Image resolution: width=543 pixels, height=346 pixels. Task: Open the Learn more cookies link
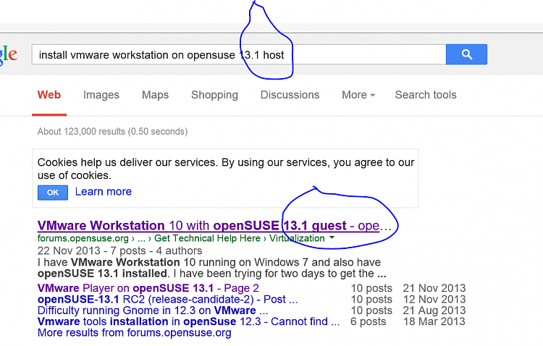tap(104, 192)
